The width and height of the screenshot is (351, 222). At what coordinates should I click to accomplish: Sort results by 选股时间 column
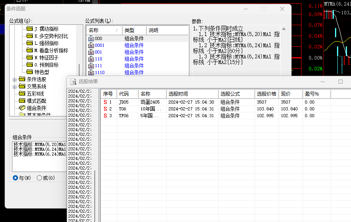point(192,94)
